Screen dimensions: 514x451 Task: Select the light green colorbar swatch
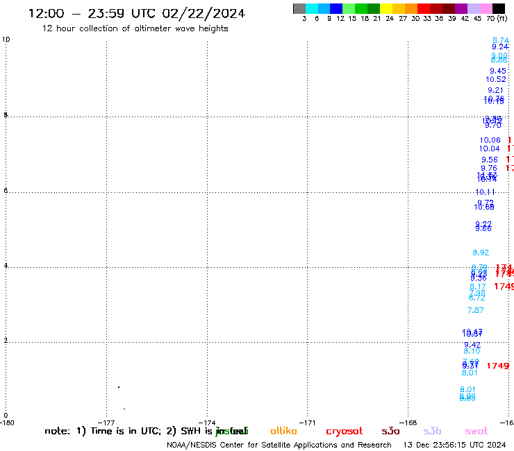(x=349, y=8)
